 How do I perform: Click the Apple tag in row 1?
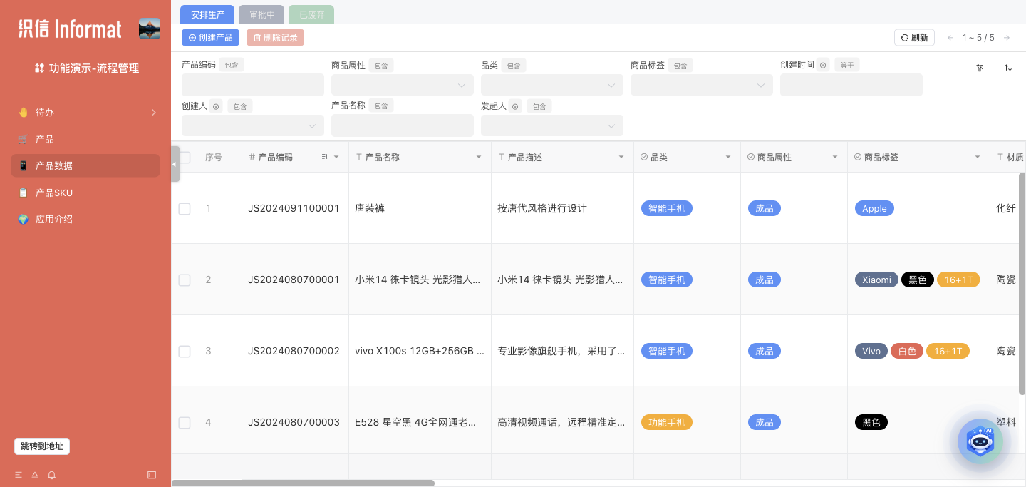[874, 208]
